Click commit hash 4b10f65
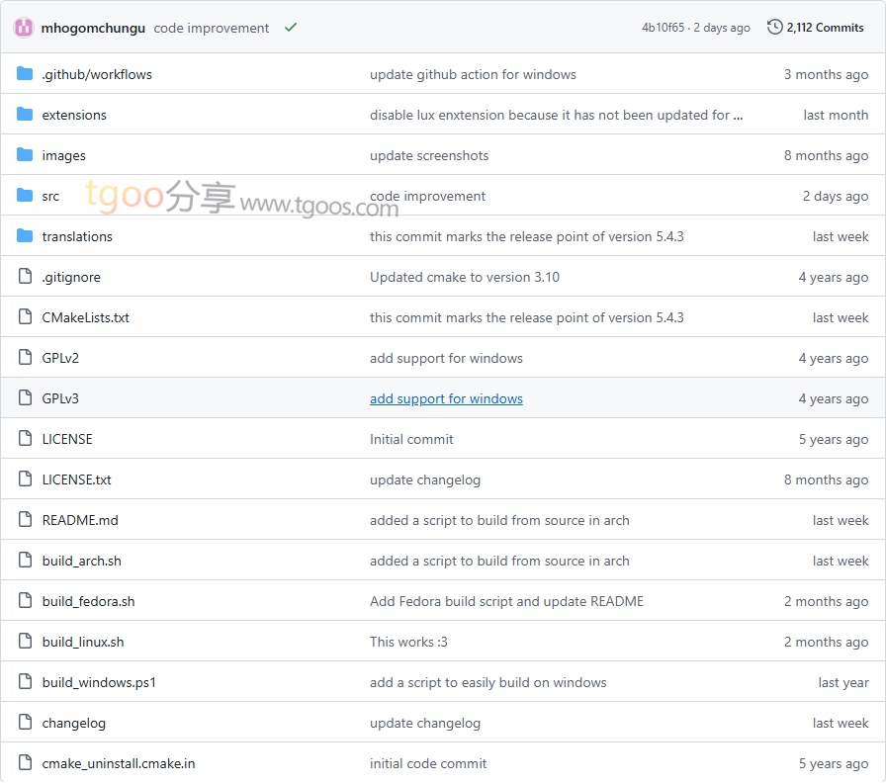 [x=663, y=28]
